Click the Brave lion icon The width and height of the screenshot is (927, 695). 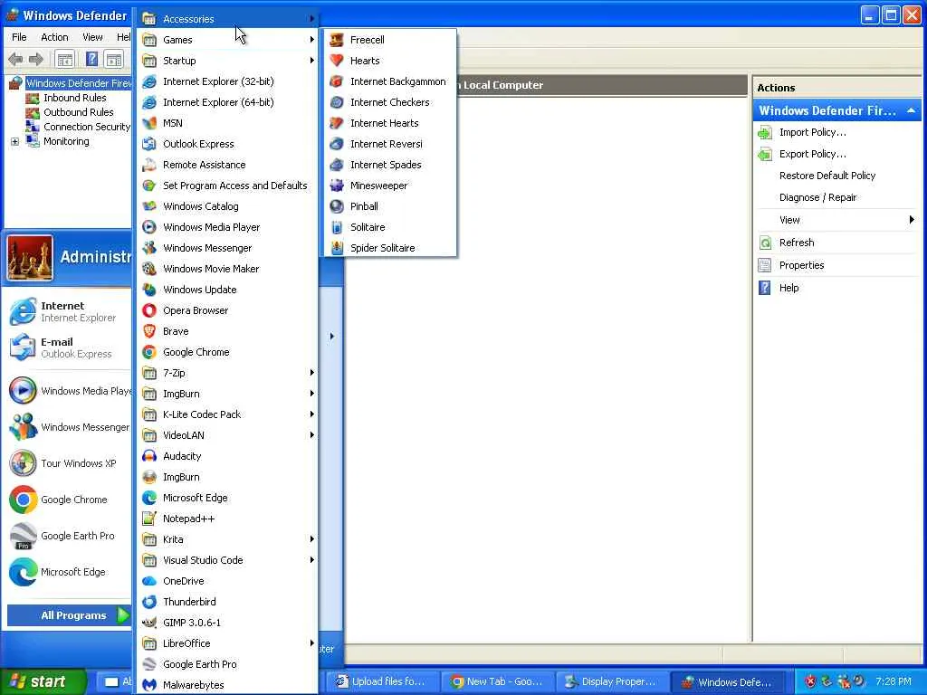coord(149,331)
